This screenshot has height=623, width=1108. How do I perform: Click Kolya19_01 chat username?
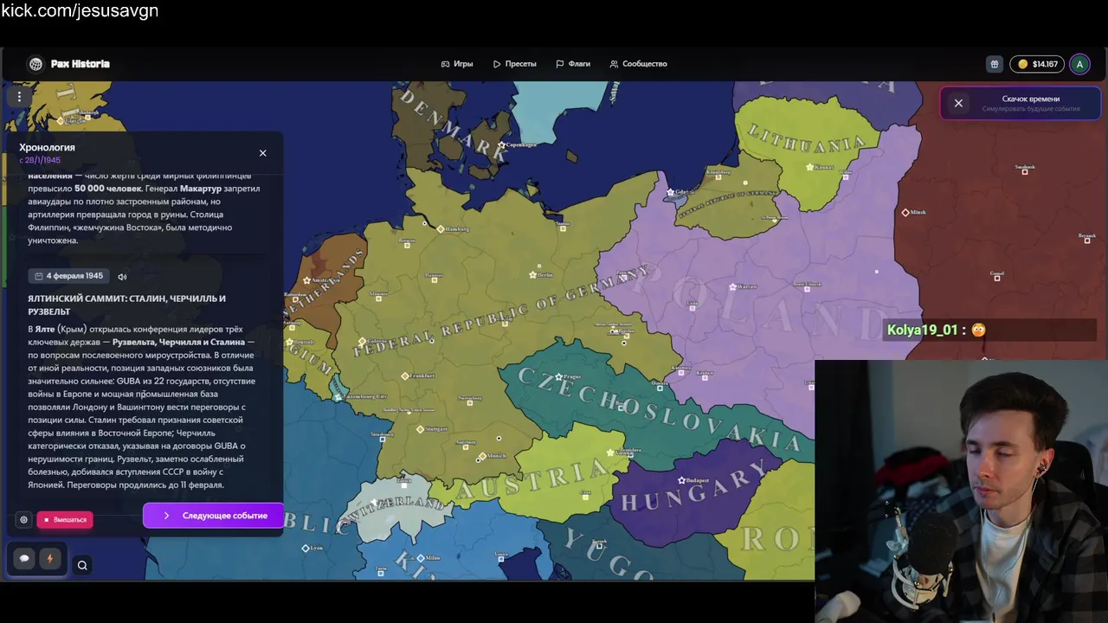[x=923, y=330]
